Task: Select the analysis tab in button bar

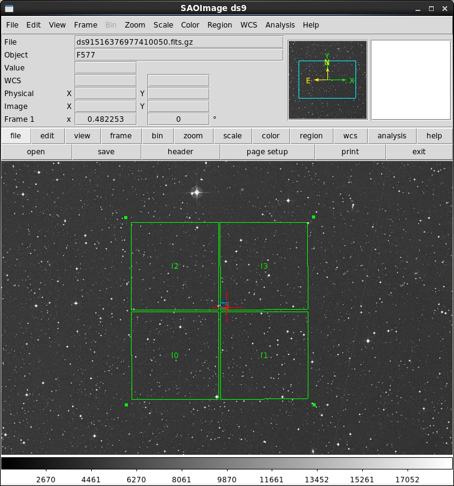Action: tap(392, 136)
